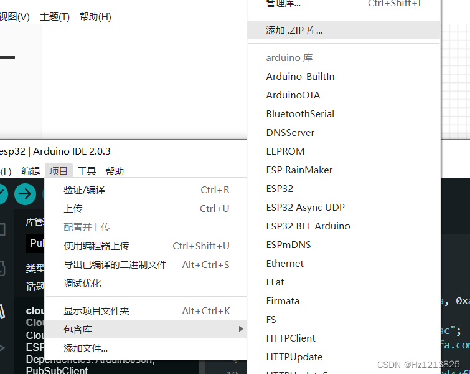
Task: Open the 工具 menu in Arduino IDE
Action: point(87,171)
